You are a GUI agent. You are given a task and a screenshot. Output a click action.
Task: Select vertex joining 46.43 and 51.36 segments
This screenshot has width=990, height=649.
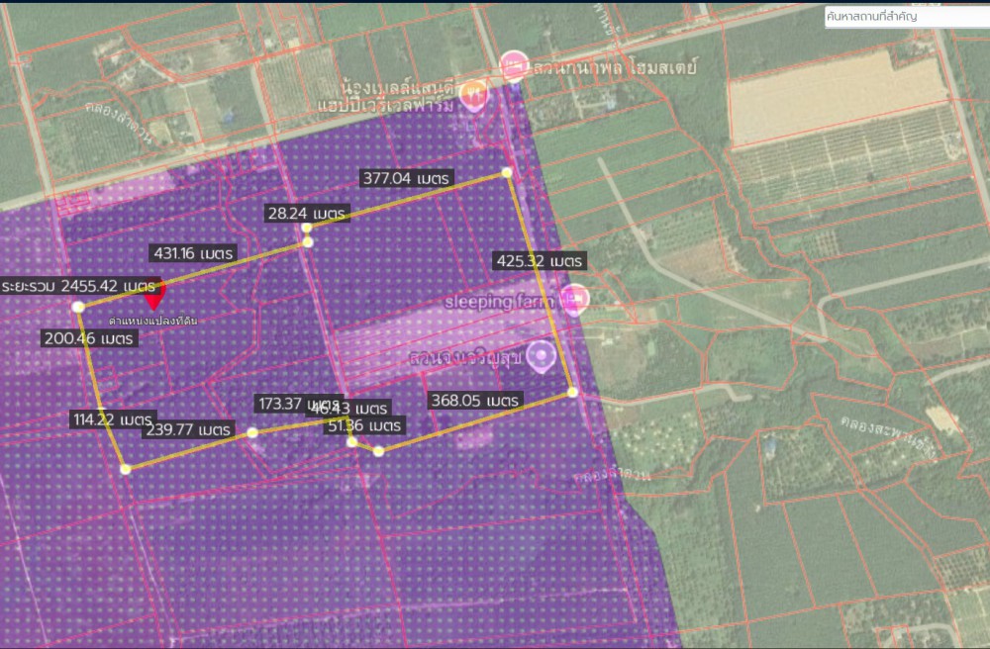point(351,442)
